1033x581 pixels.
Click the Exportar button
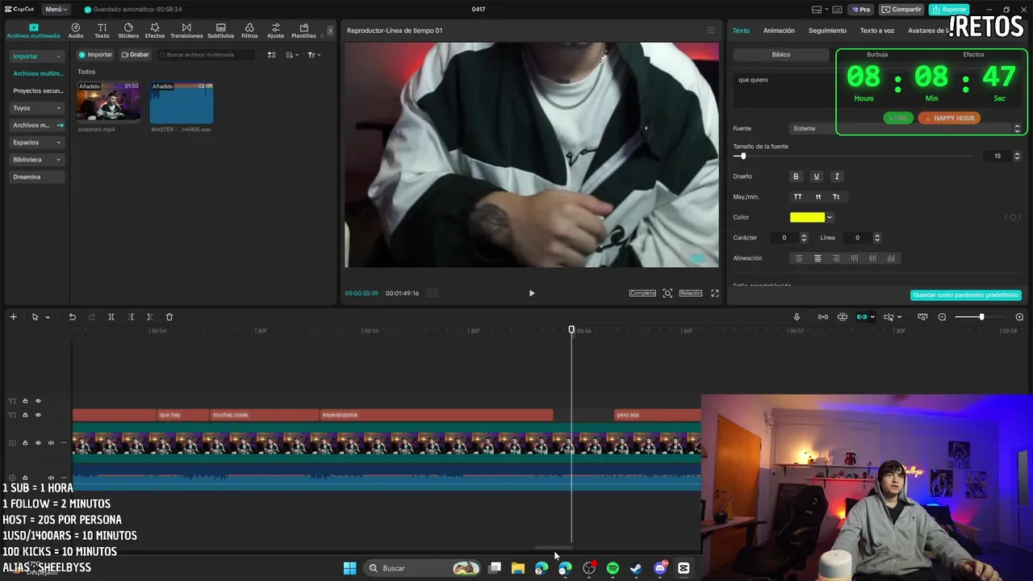(949, 10)
